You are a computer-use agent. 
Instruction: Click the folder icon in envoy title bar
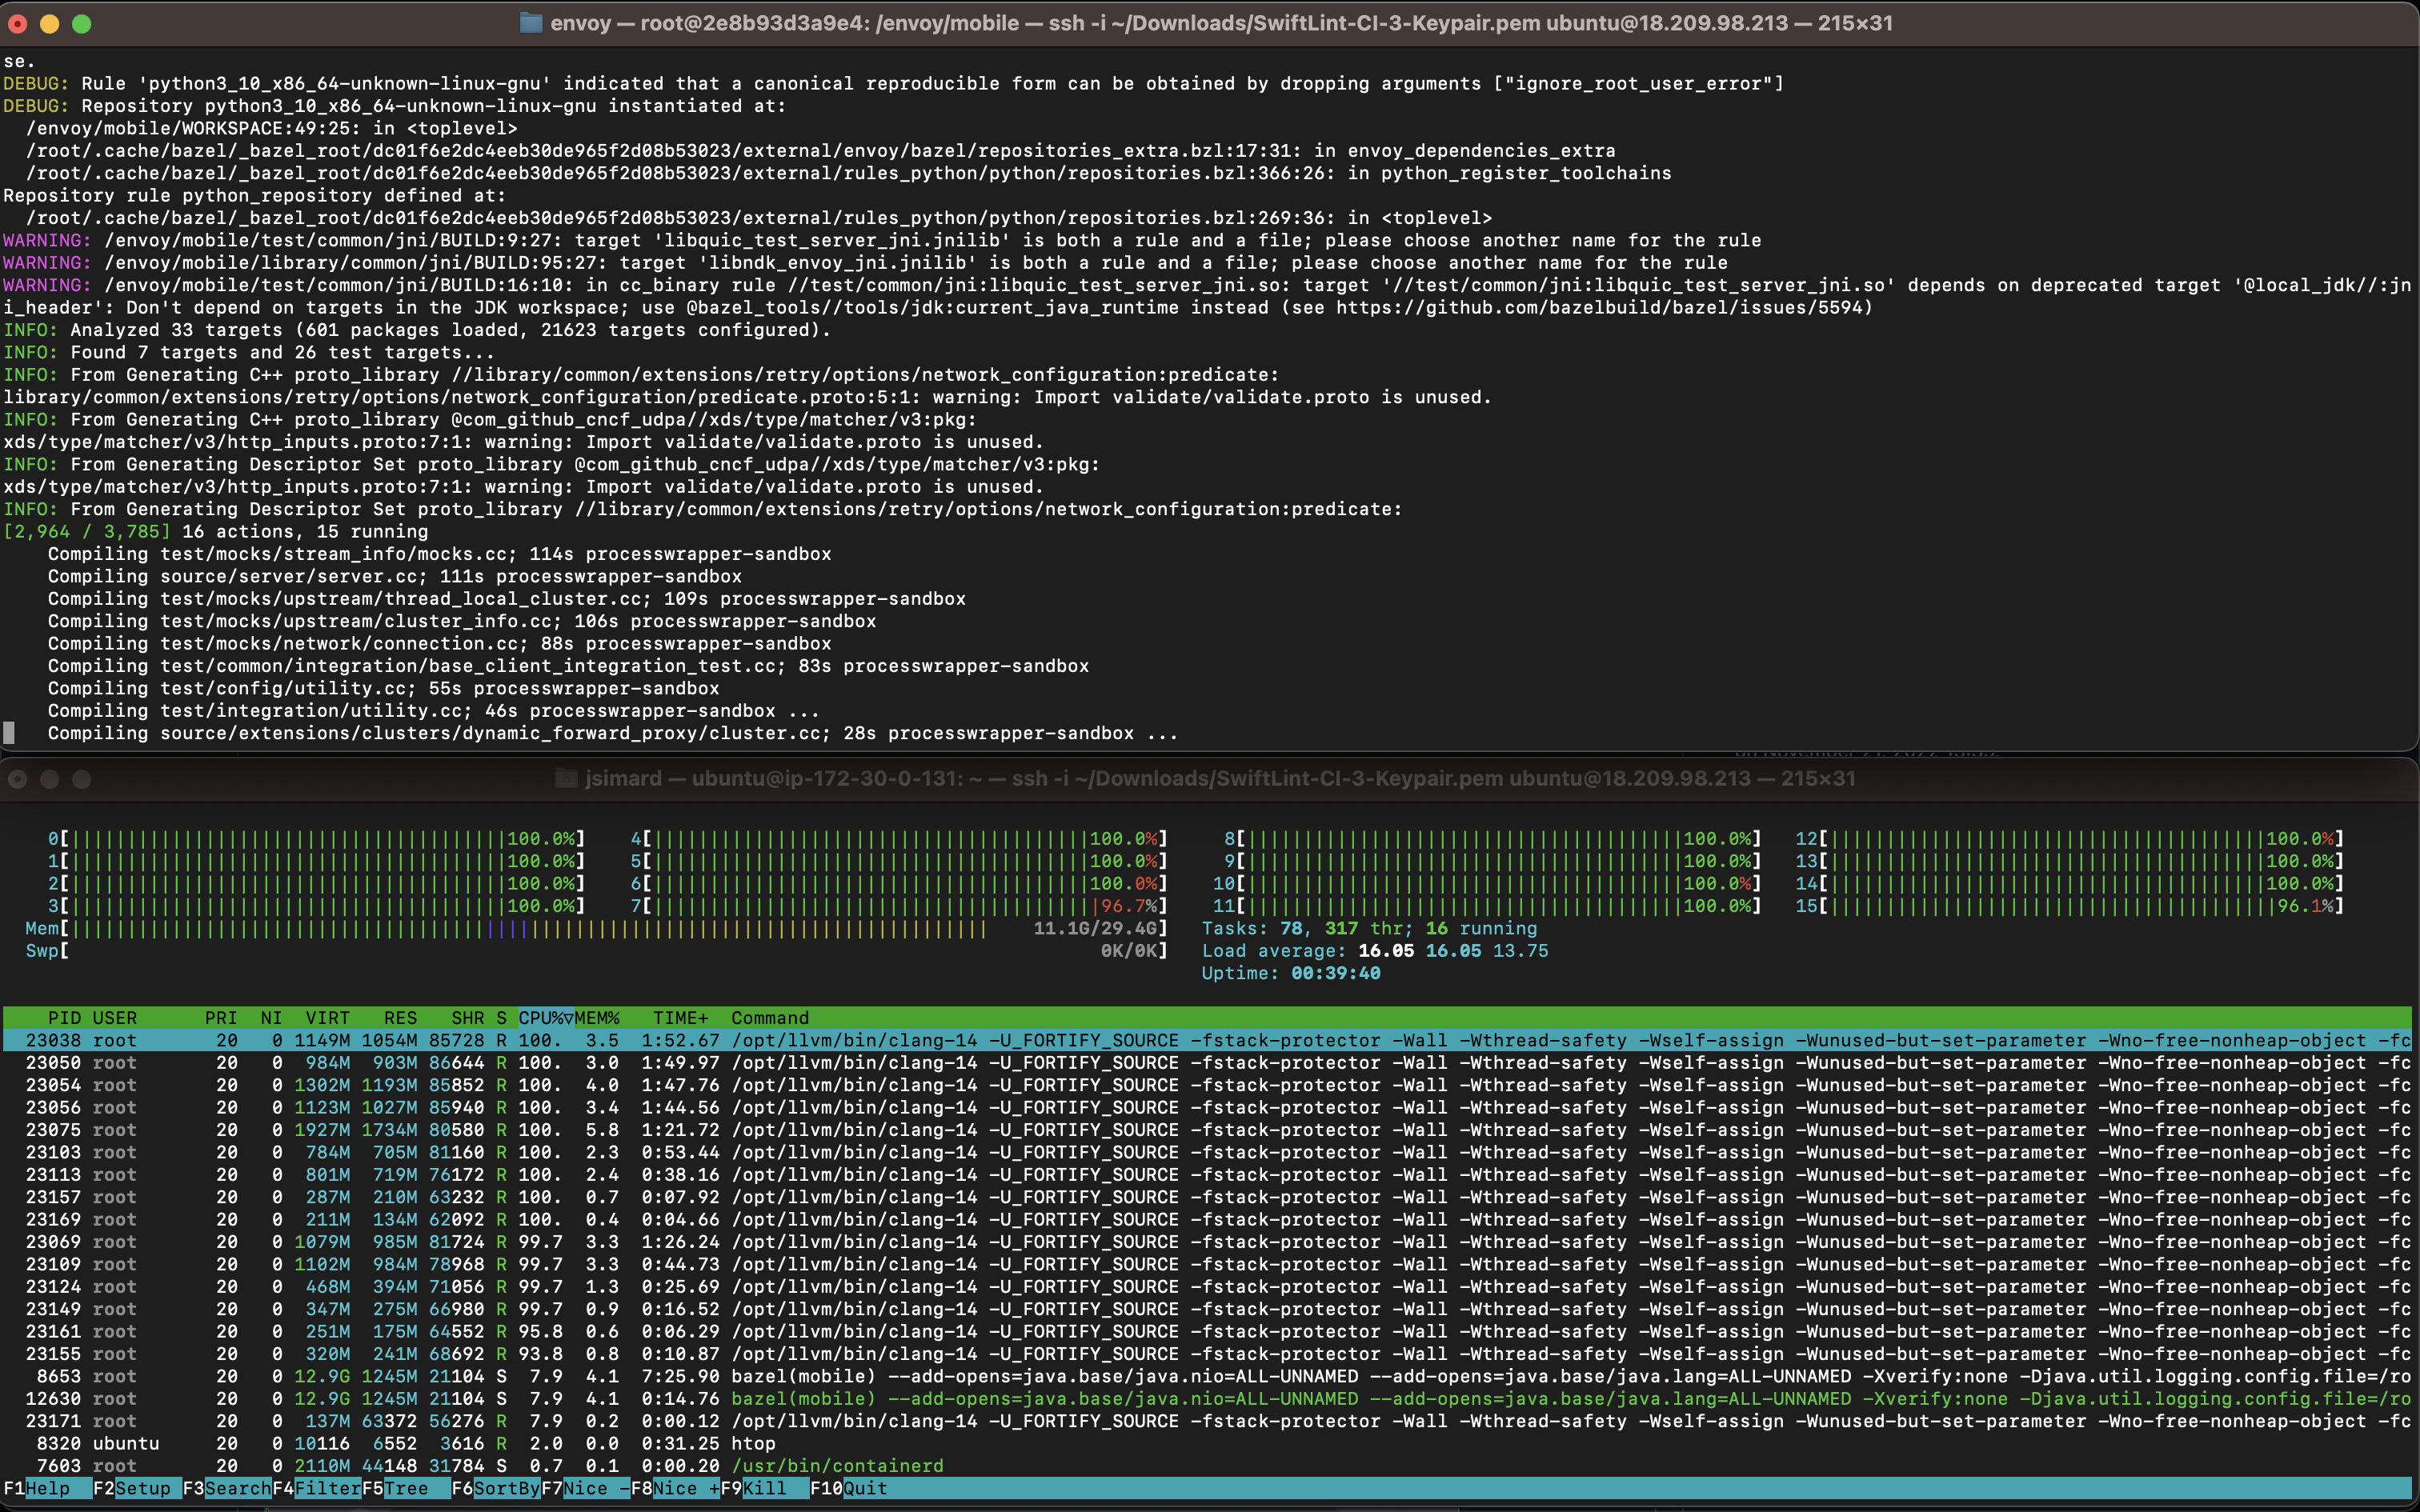coord(531,23)
